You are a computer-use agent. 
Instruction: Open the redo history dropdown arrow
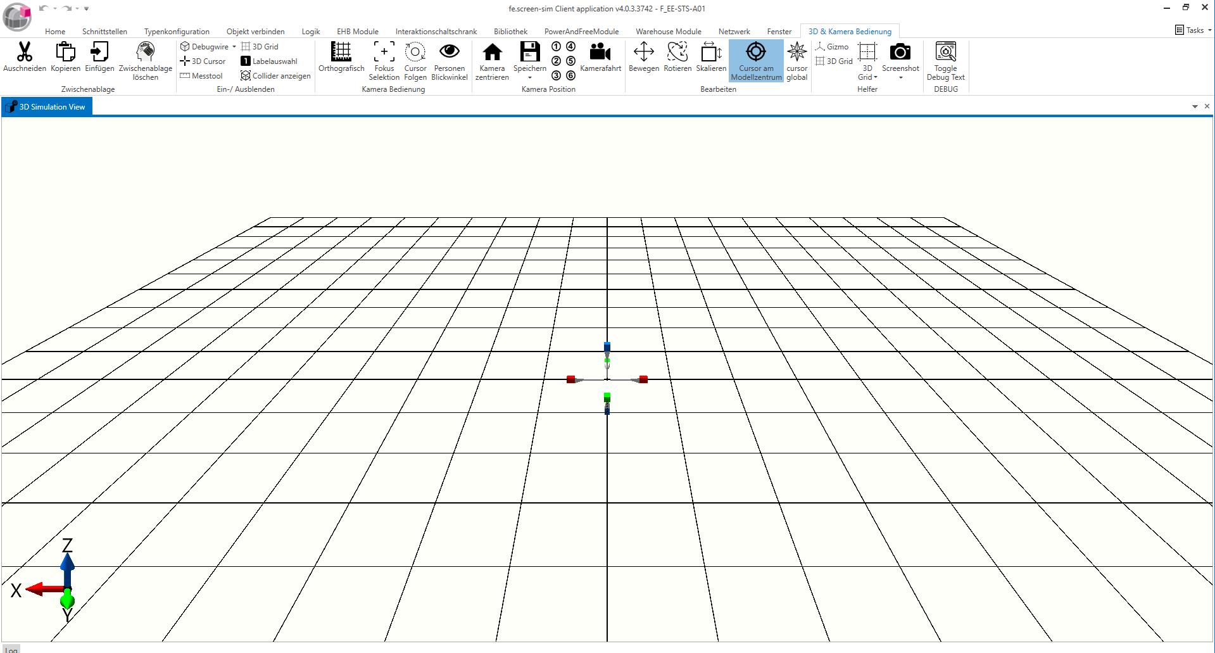pos(77,9)
